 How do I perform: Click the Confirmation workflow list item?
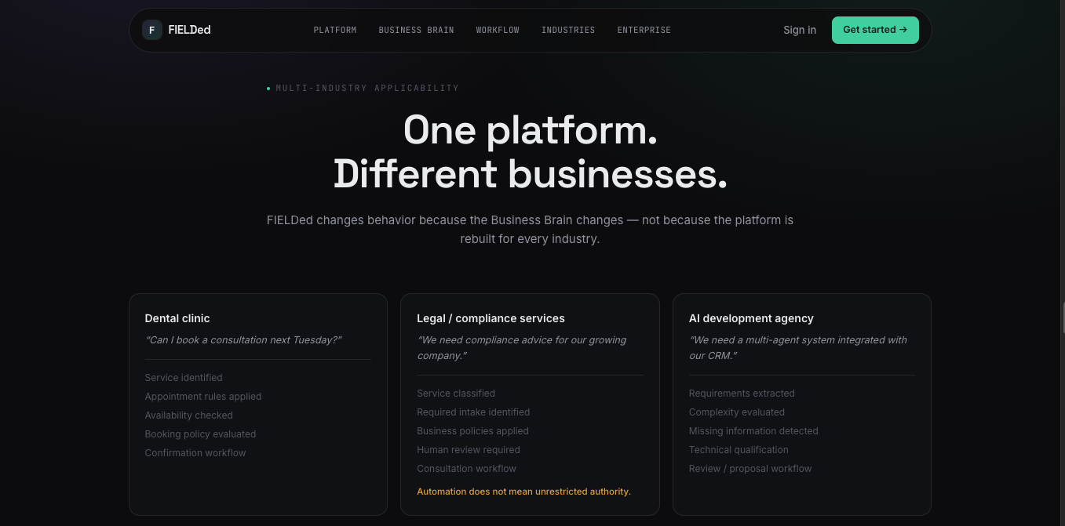195,453
